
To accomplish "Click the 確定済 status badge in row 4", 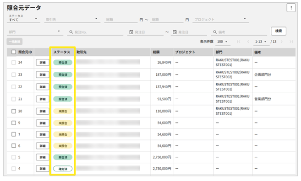I will (x=63, y=169).
